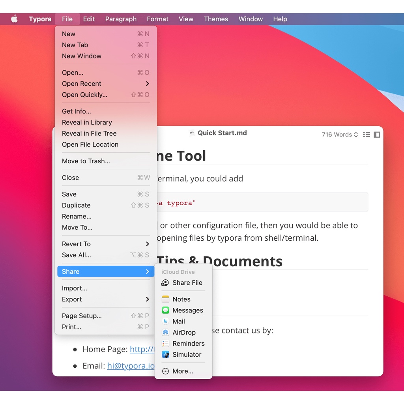The image size is (404, 404).
Task: Click the Quick Start.md window title
Action: coord(222,133)
